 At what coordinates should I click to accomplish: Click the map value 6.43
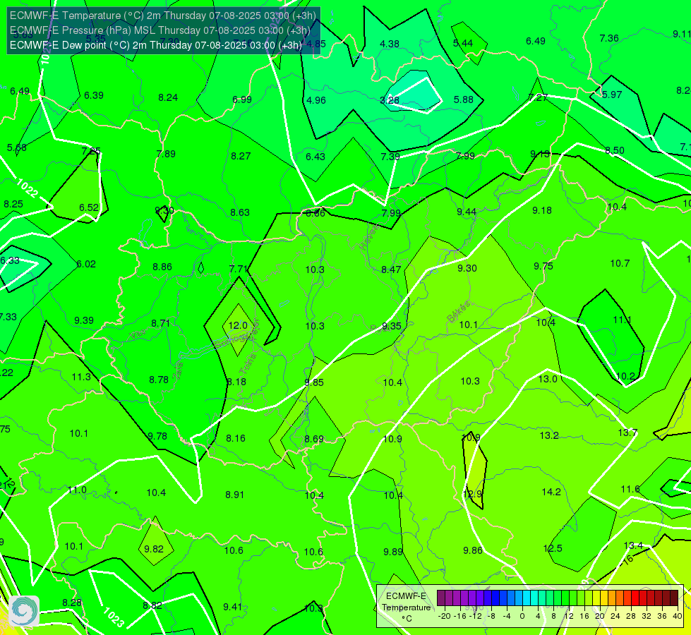[x=316, y=157]
